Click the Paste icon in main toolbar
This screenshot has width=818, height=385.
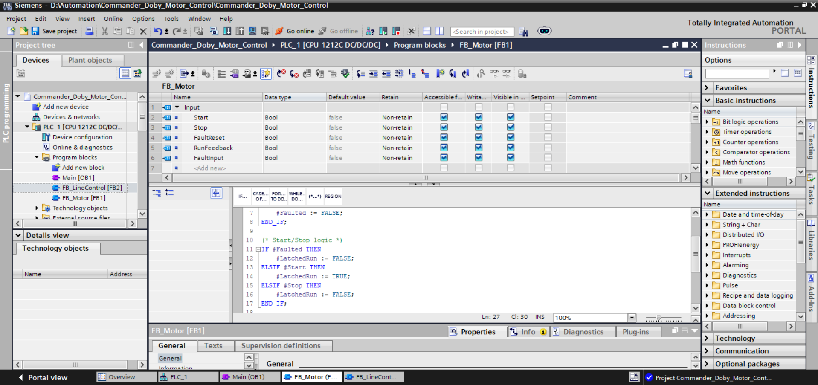coord(131,31)
